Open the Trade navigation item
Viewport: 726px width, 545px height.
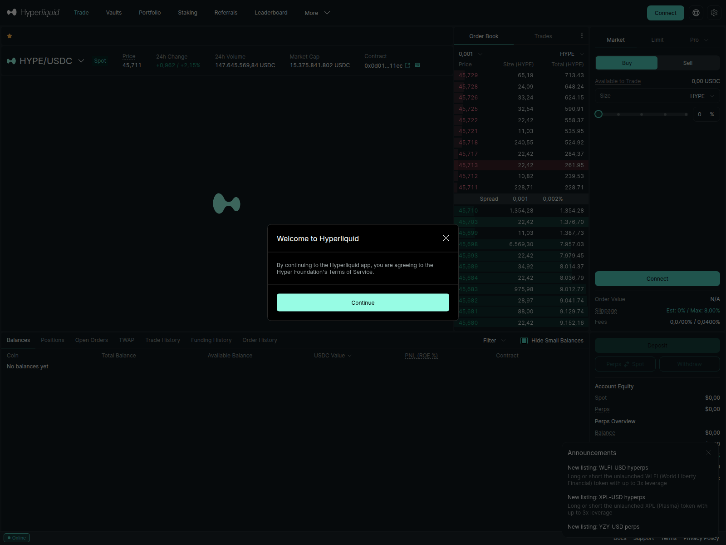(x=81, y=13)
